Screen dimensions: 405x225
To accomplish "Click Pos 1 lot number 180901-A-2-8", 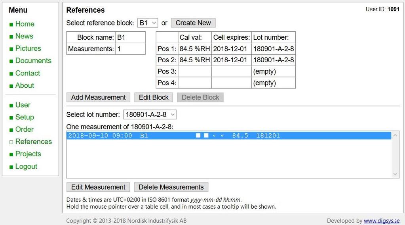I will tap(274, 49).
